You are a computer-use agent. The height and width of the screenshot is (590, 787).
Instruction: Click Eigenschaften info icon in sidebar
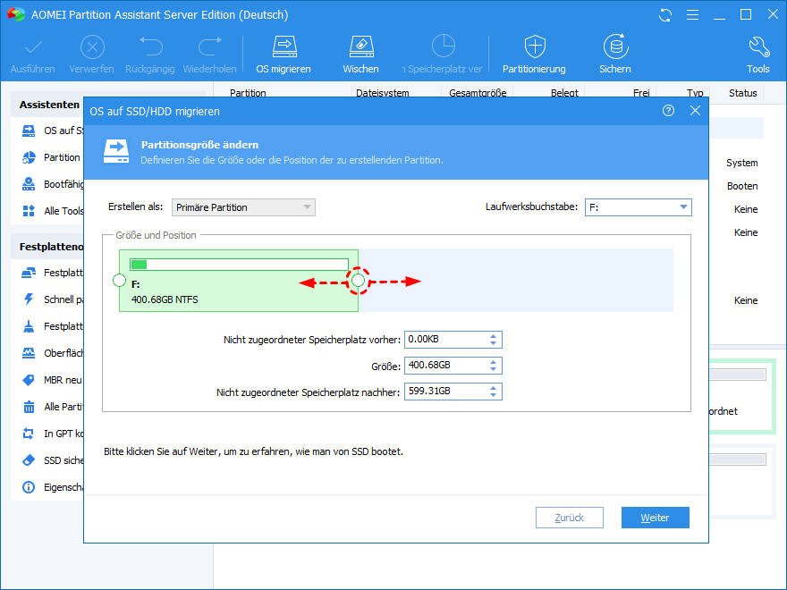click(29, 487)
